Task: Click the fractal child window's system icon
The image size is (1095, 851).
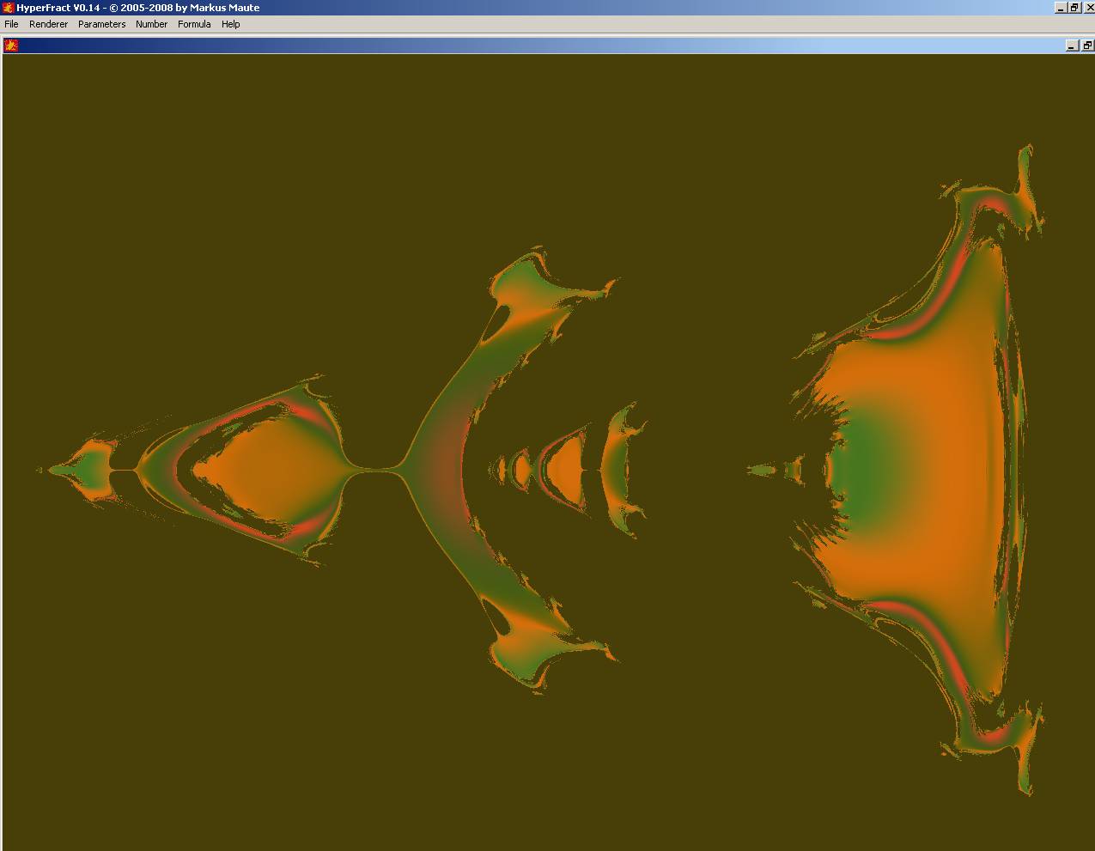Action: pos(11,46)
